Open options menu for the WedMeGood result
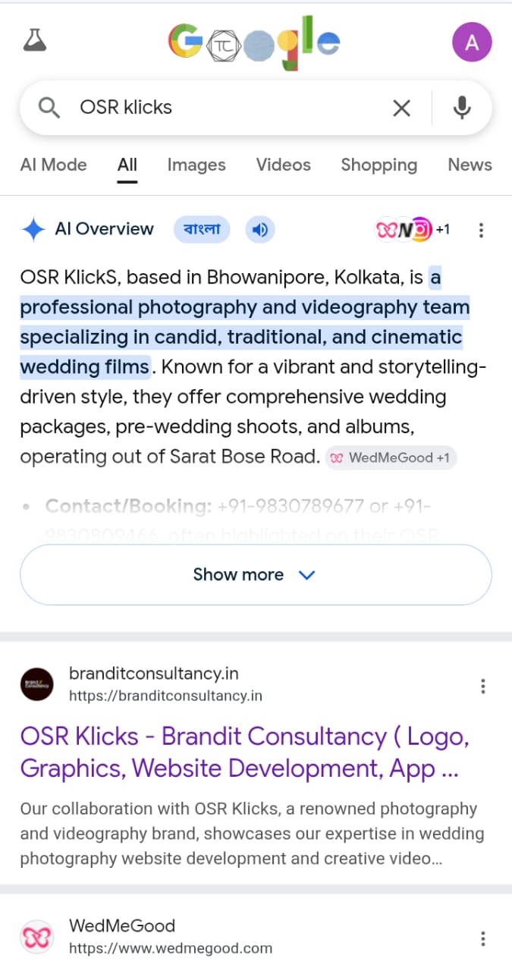Viewport: 512px width, 971px height. point(483,938)
